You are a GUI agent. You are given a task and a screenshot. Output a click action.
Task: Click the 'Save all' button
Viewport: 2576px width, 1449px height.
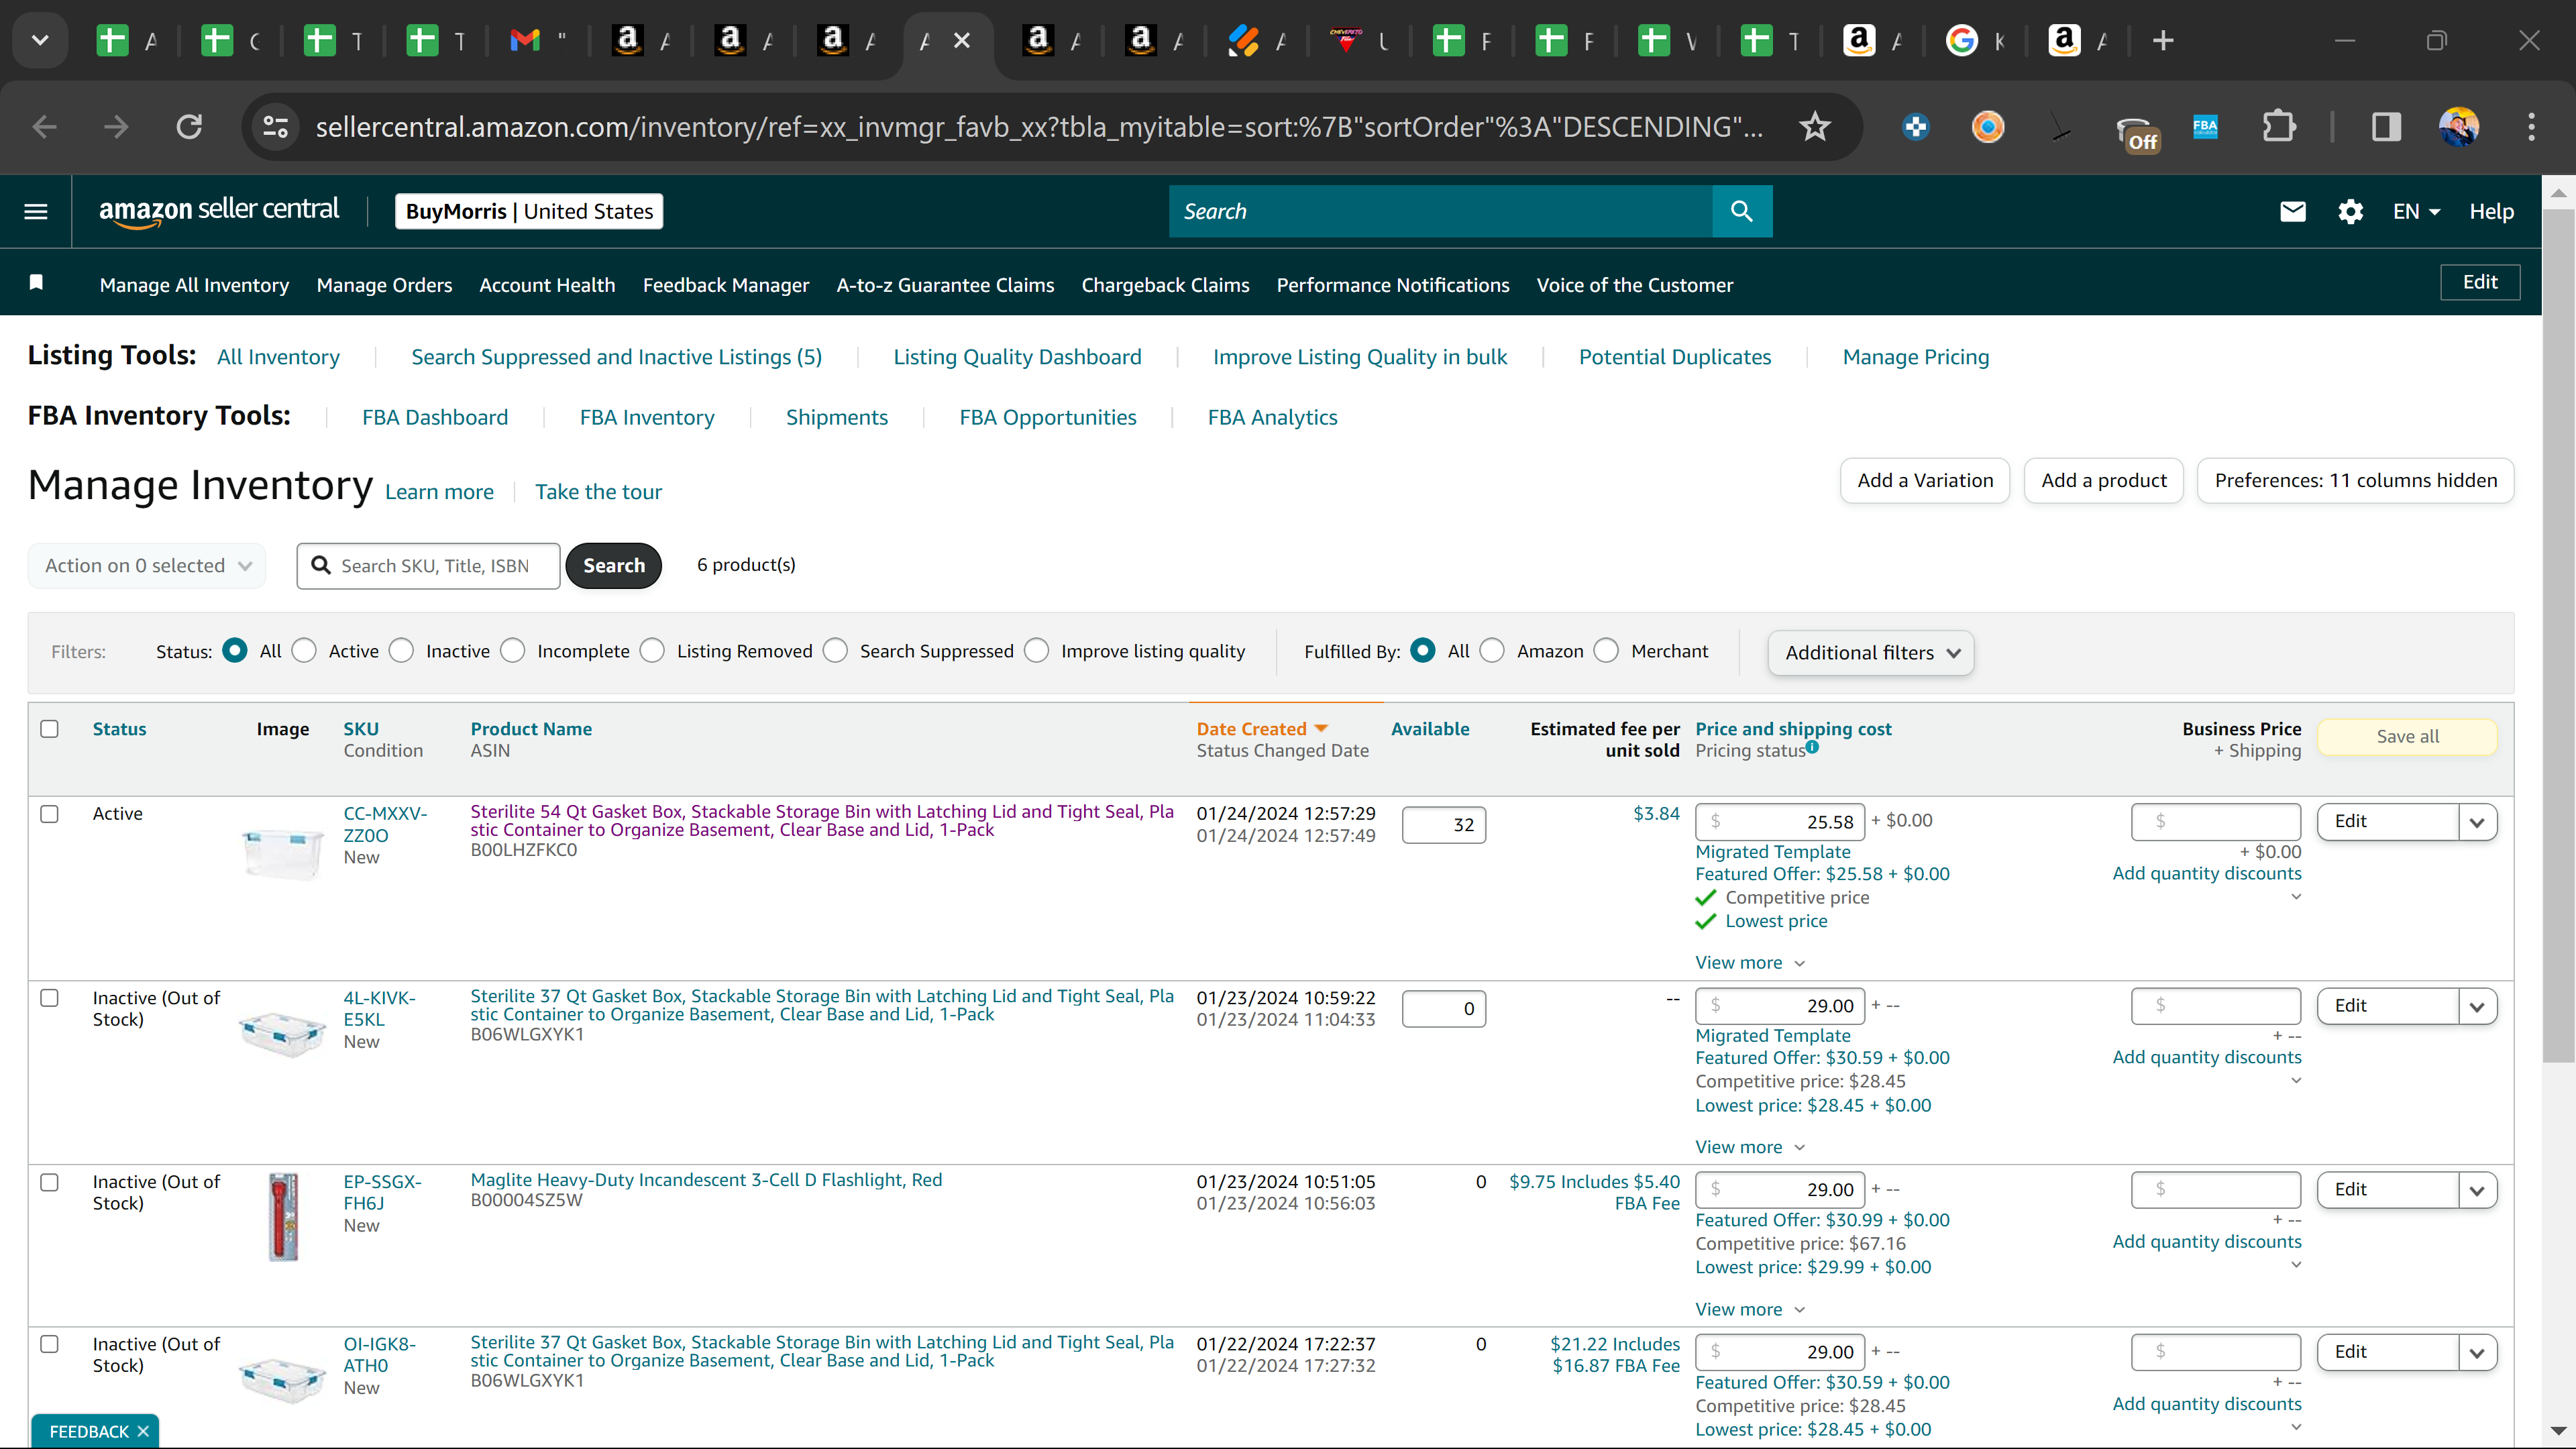click(2407, 736)
